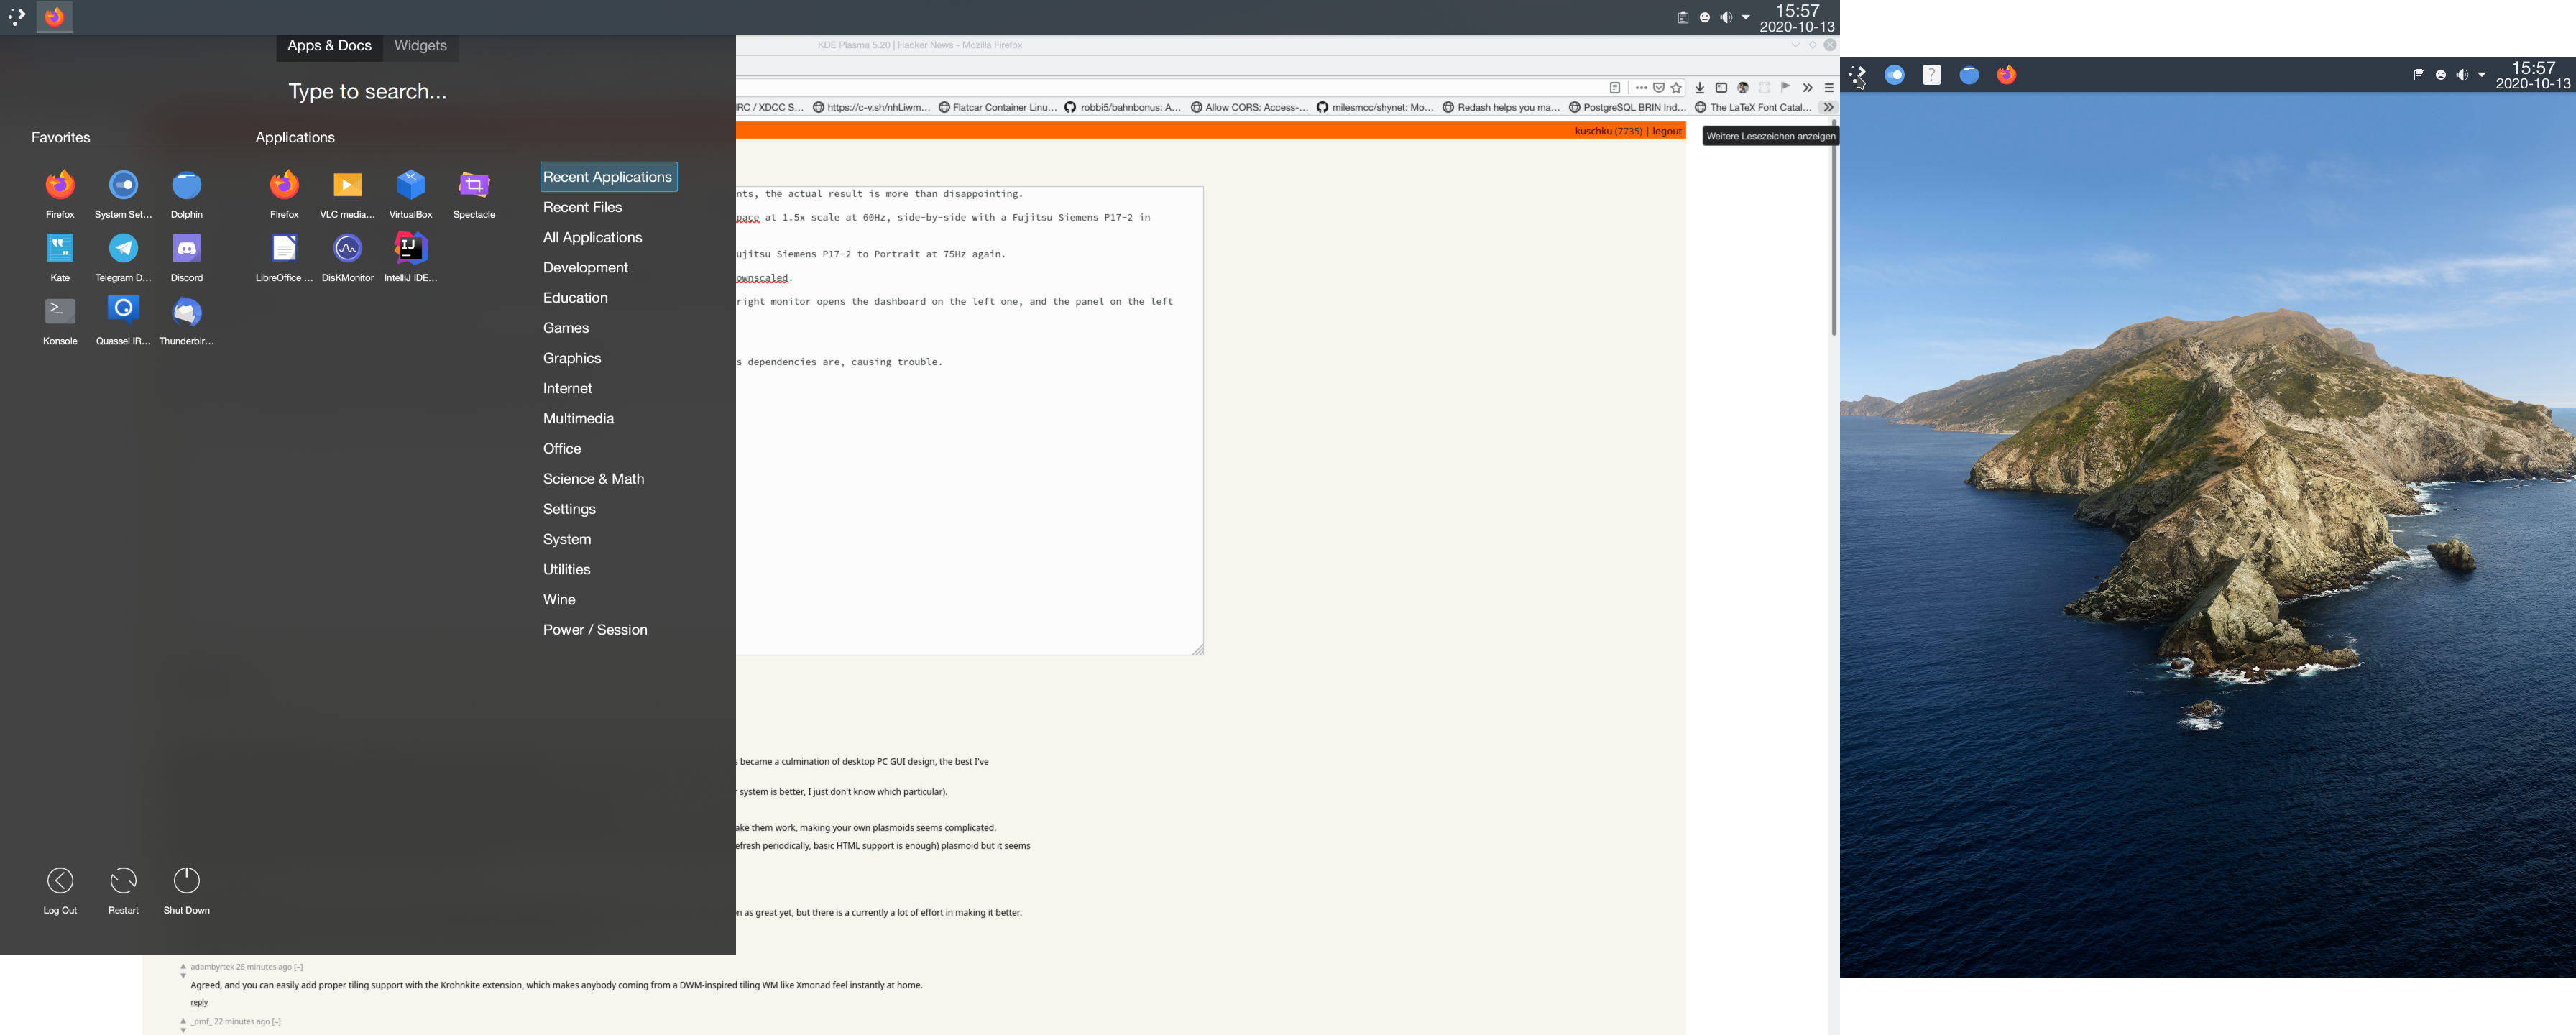This screenshot has height=1035, width=2576.
Task: Launch Firefox from the Applications section
Action: [x=284, y=193]
